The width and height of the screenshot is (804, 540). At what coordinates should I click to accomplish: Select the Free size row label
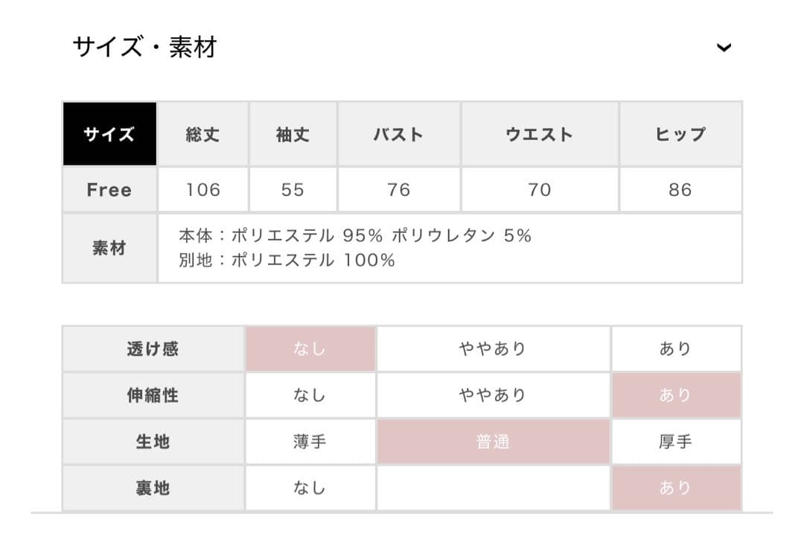[109, 190]
